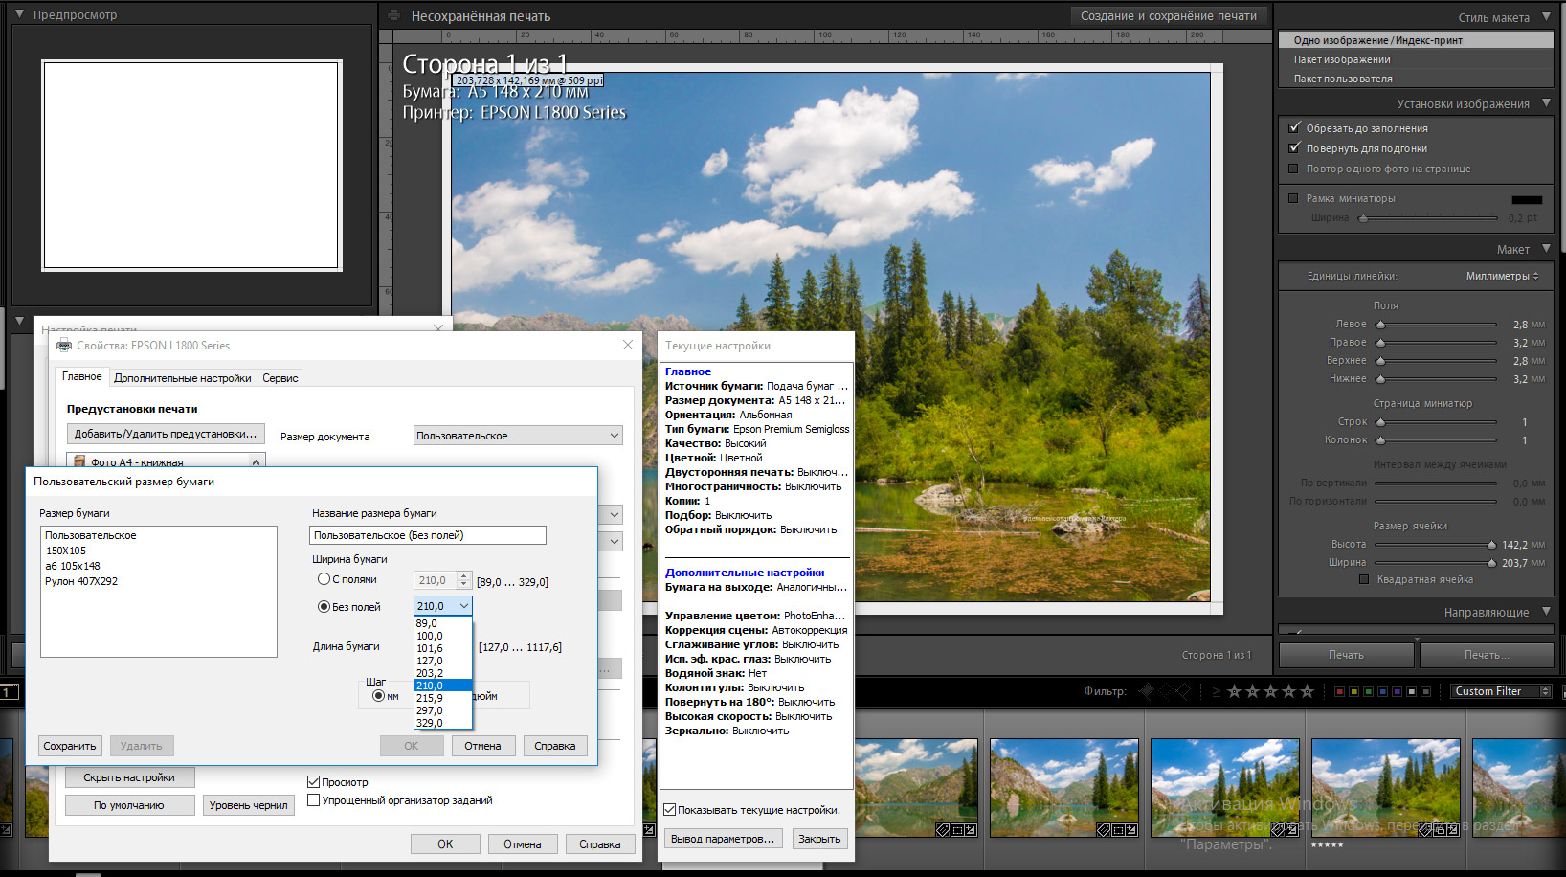Viewport: 1566px width, 877px height.
Task: Enable Рамка миниатюры checkbox
Action: tap(1294, 198)
